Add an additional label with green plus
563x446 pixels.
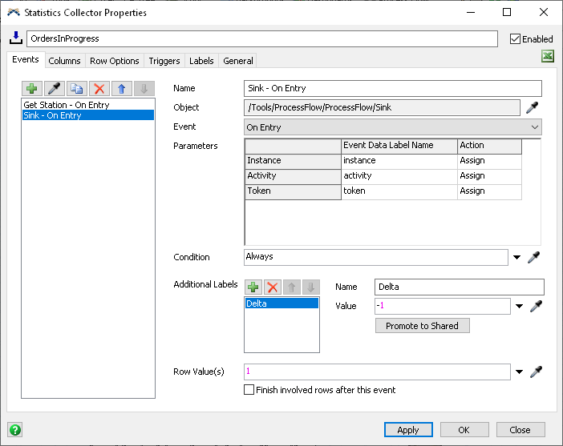click(253, 287)
